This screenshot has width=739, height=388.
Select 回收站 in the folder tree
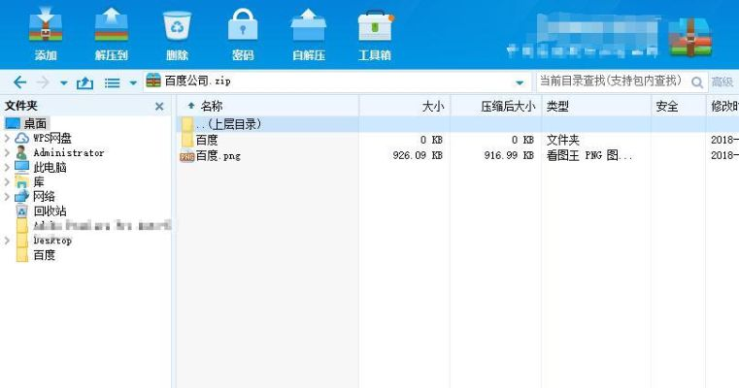point(50,210)
